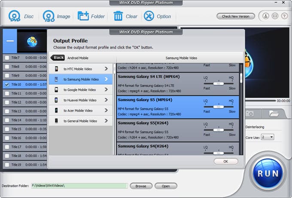
Task: Click the Google phone icon
Action: coord(56,90)
